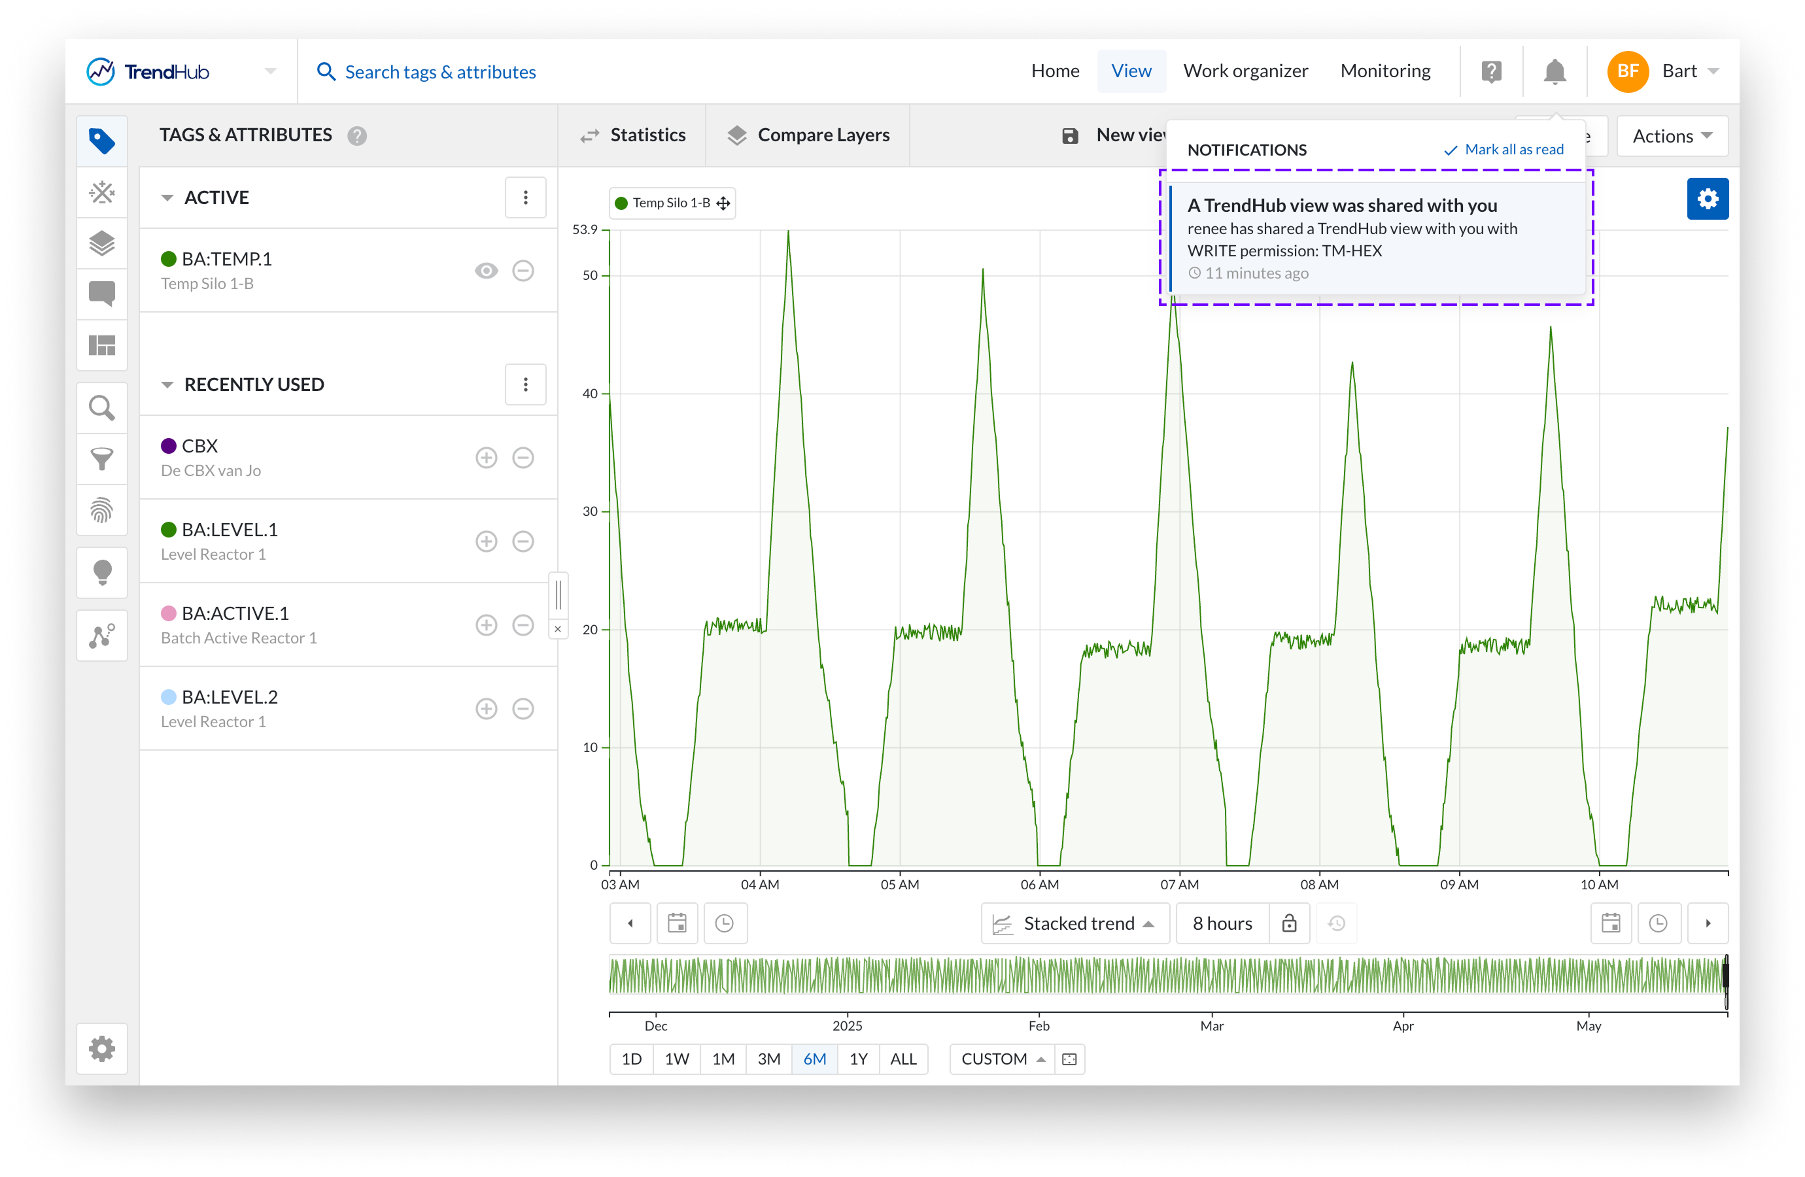Click the purple CBX color dot
Screen dimensions: 1805x1177
coord(168,446)
